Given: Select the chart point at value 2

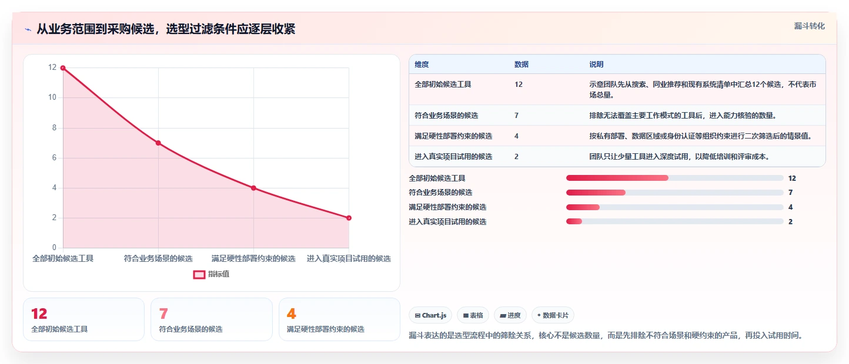Looking at the screenshot, I should (349, 218).
